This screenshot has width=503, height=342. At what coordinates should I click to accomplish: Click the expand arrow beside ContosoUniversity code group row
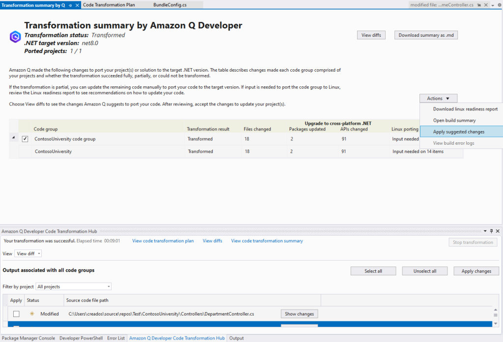coord(13,139)
